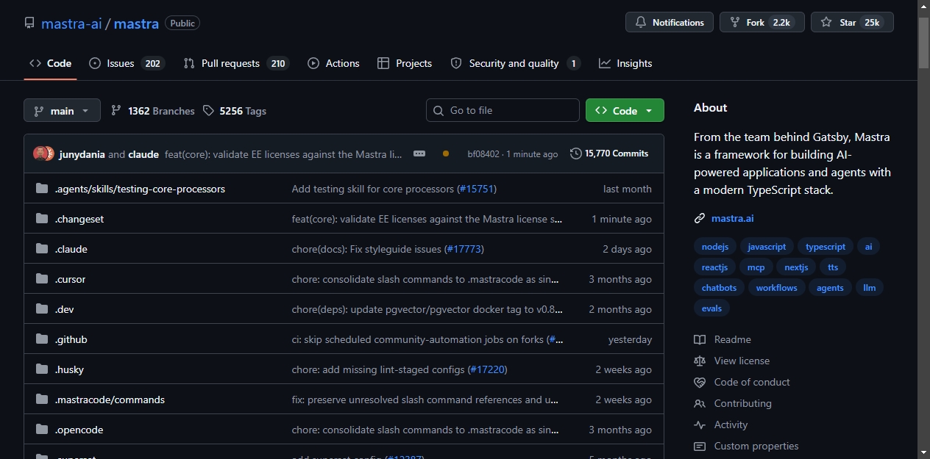
Task: Open commit hash bf08402
Action: [x=483, y=154]
